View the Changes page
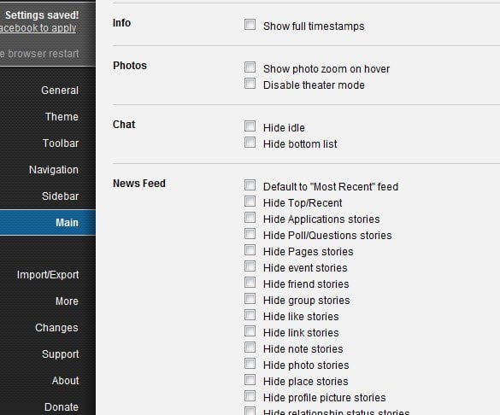The image size is (500, 415). point(56,328)
